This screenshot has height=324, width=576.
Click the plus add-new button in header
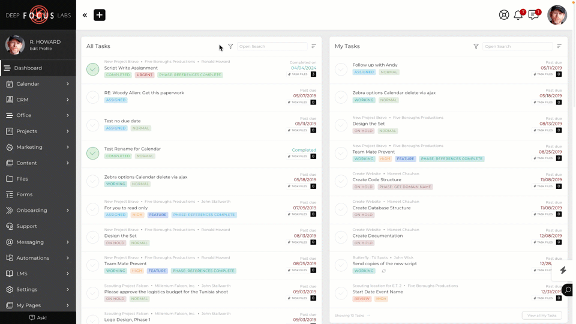coord(100,15)
